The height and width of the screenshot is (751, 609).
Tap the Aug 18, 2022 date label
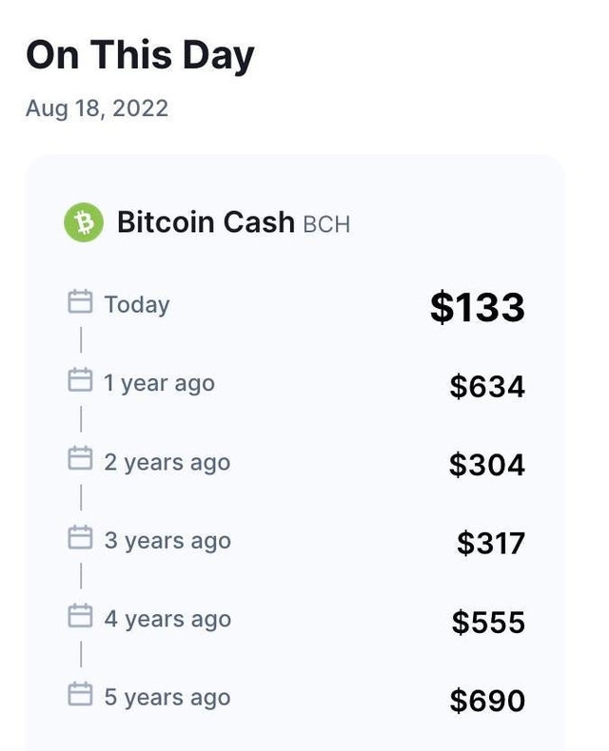pyautogui.click(x=97, y=108)
